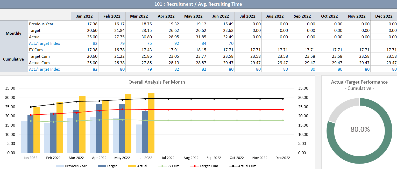
Task: Click the yellow Actual legend marker
Action: point(133,166)
